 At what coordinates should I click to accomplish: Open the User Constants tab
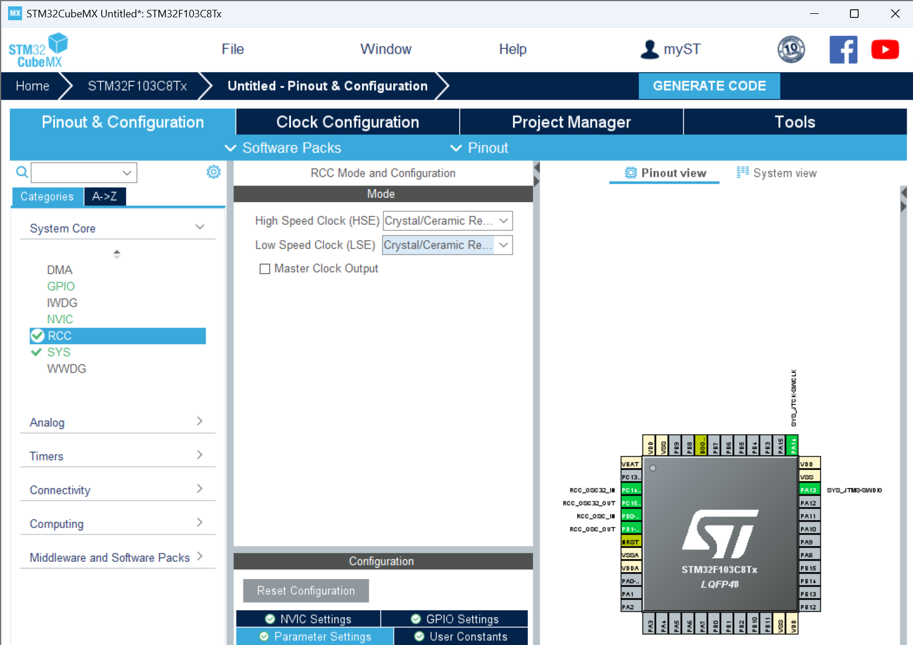coord(461,636)
